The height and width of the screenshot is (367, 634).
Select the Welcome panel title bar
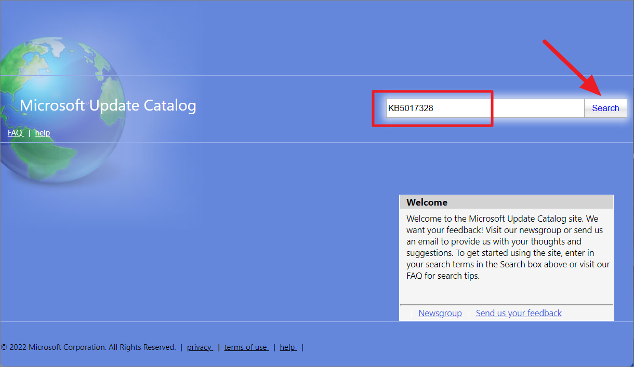click(506, 202)
